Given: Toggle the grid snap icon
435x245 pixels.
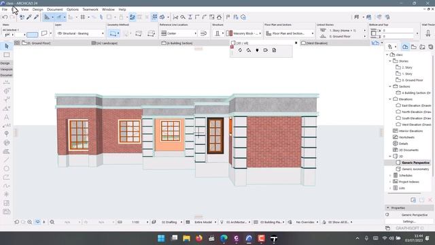Looking at the screenshot, I should [83, 17].
